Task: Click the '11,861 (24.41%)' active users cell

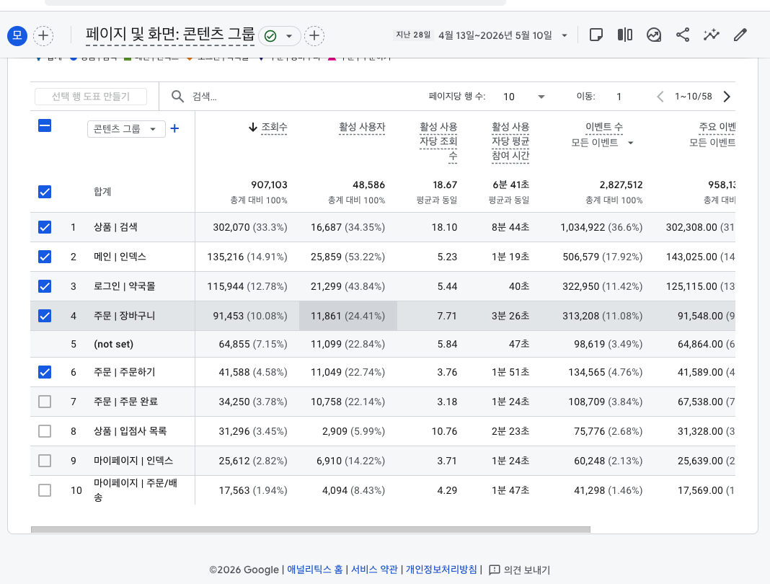Action: tap(348, 316)
